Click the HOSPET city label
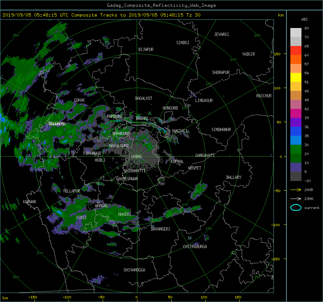 pyautogui.click(x=195, y=168)
